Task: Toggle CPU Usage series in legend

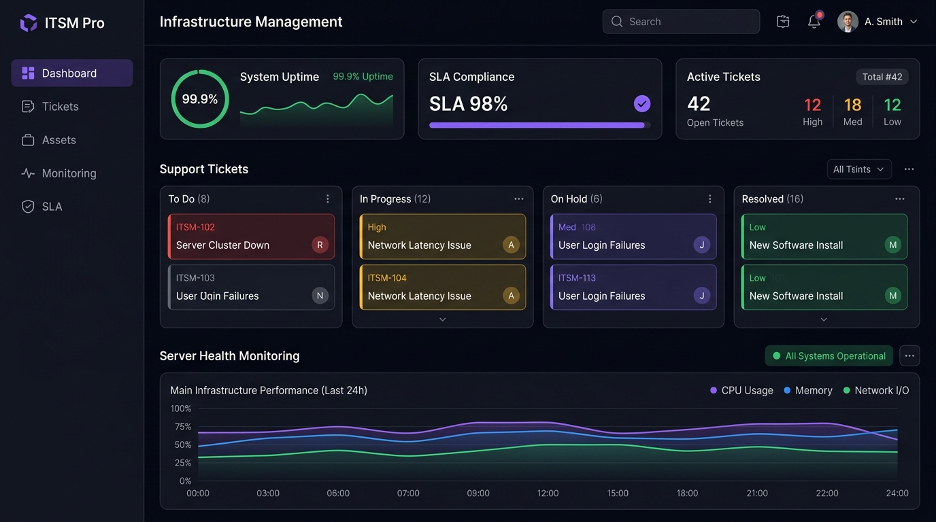Action: coord(741,390)
